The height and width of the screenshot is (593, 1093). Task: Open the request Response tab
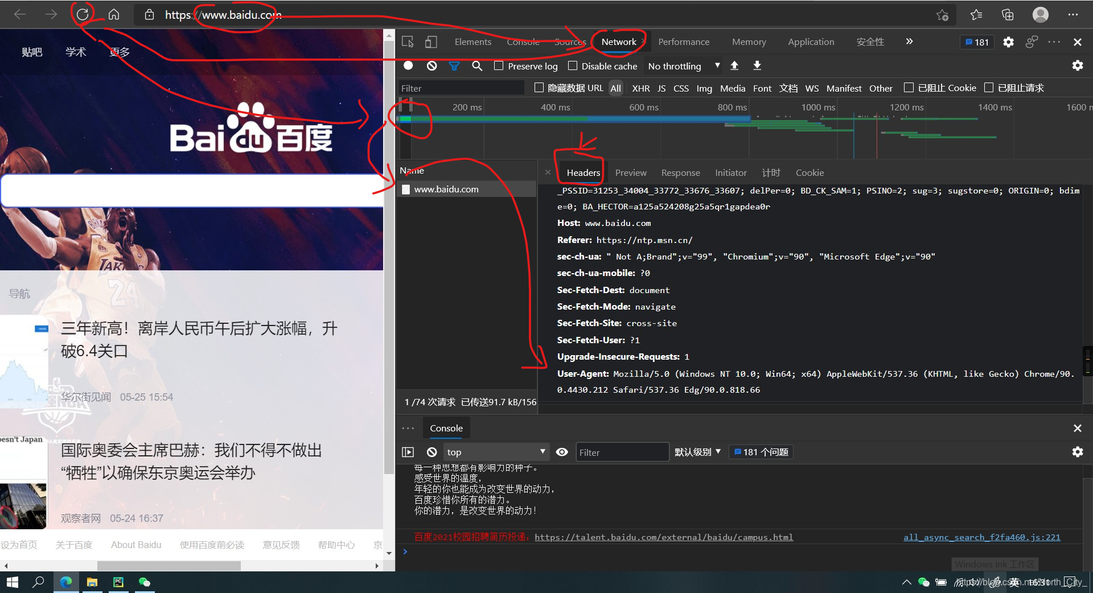click(680, 172)
